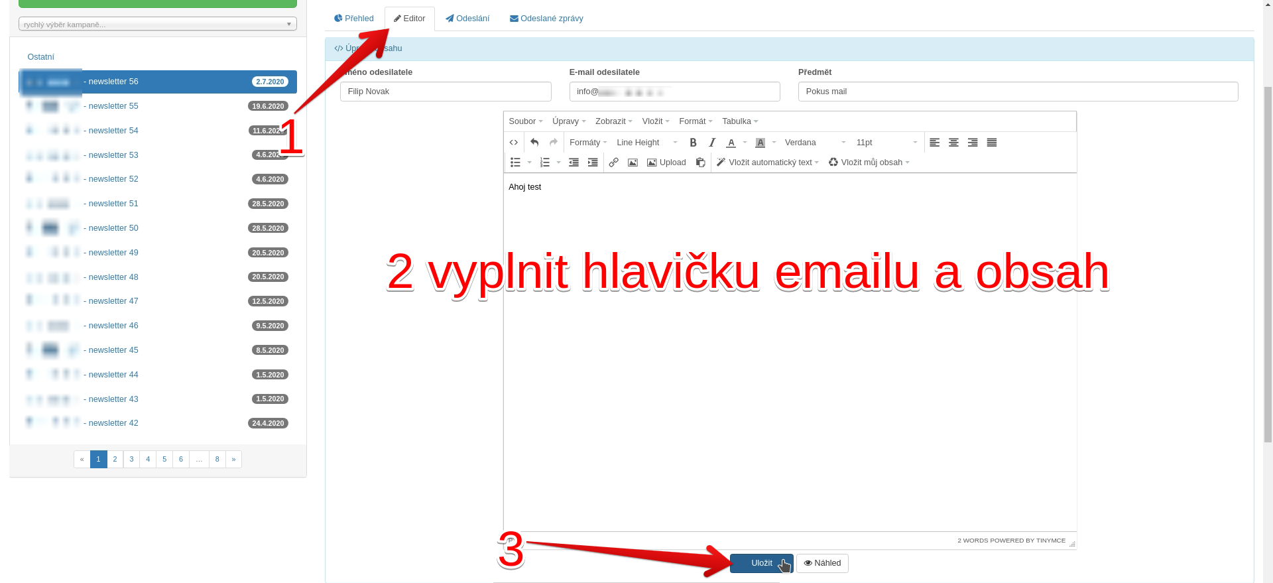Open the 11pt font size dropdown
This screenshot has width=1273, height=583.
[x=887, y=143]
